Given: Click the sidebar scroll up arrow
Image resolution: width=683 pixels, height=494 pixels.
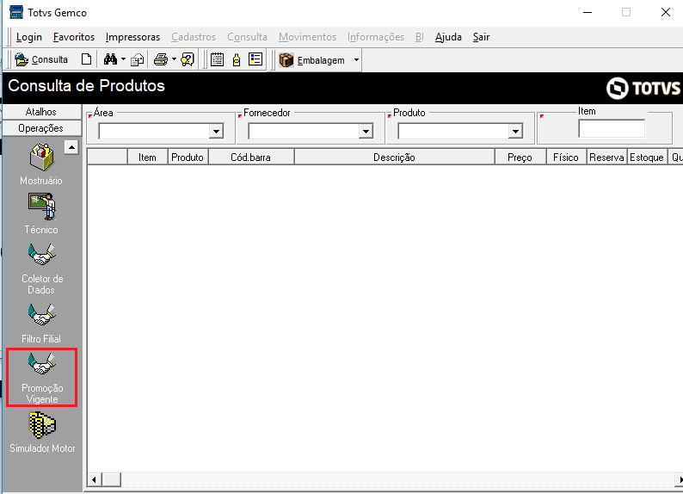Looking at the screenshot, I should coord(71,147).
